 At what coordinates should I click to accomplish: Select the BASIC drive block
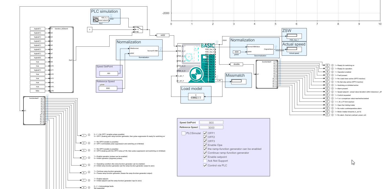click(x=196, y=63)
